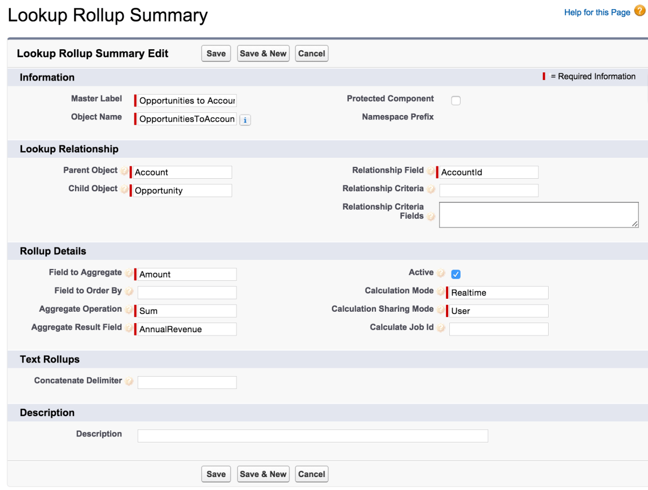Click into the Master Label field

[187, 100]
